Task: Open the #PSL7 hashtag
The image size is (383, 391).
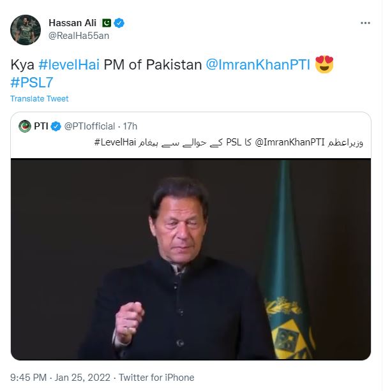Action: 32,82
